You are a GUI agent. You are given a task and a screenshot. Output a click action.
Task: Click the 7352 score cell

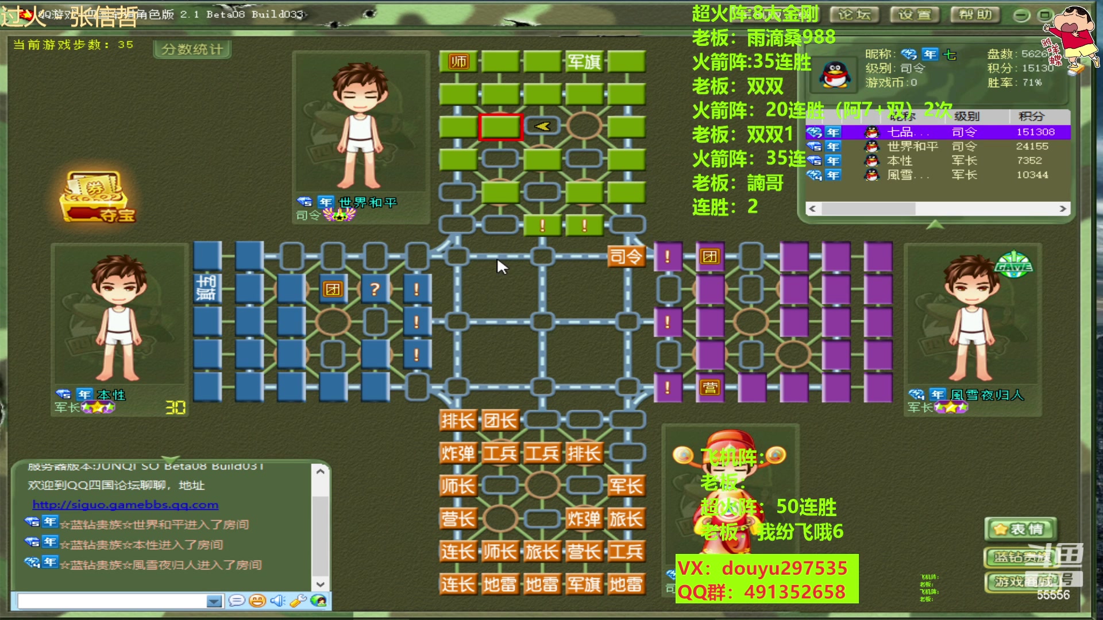[x=1029, y=161]
